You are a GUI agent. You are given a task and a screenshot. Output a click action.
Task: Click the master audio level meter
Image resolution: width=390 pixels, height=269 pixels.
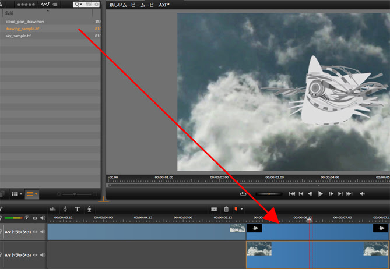point(13,218)
